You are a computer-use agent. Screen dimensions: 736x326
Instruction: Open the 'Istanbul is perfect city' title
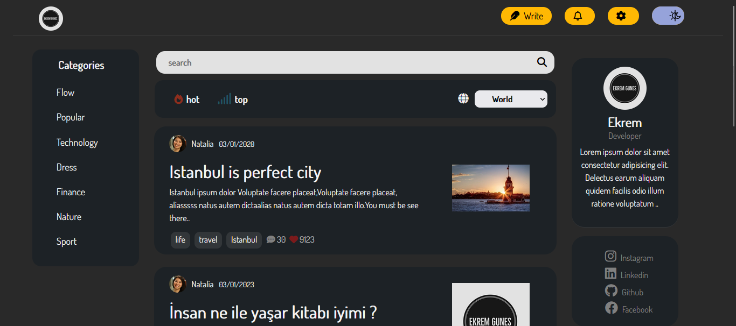tap(245, 172)
